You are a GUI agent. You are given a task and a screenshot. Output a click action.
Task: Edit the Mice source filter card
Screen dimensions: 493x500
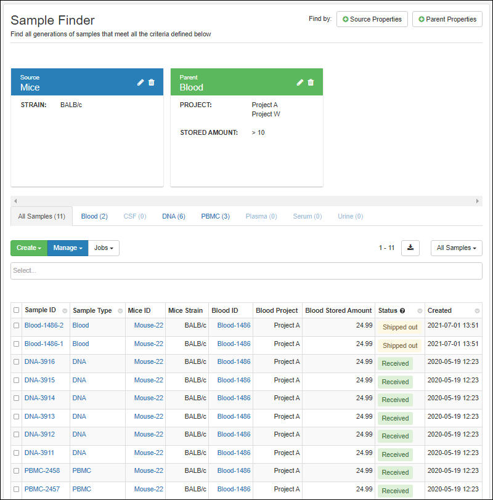141,83
